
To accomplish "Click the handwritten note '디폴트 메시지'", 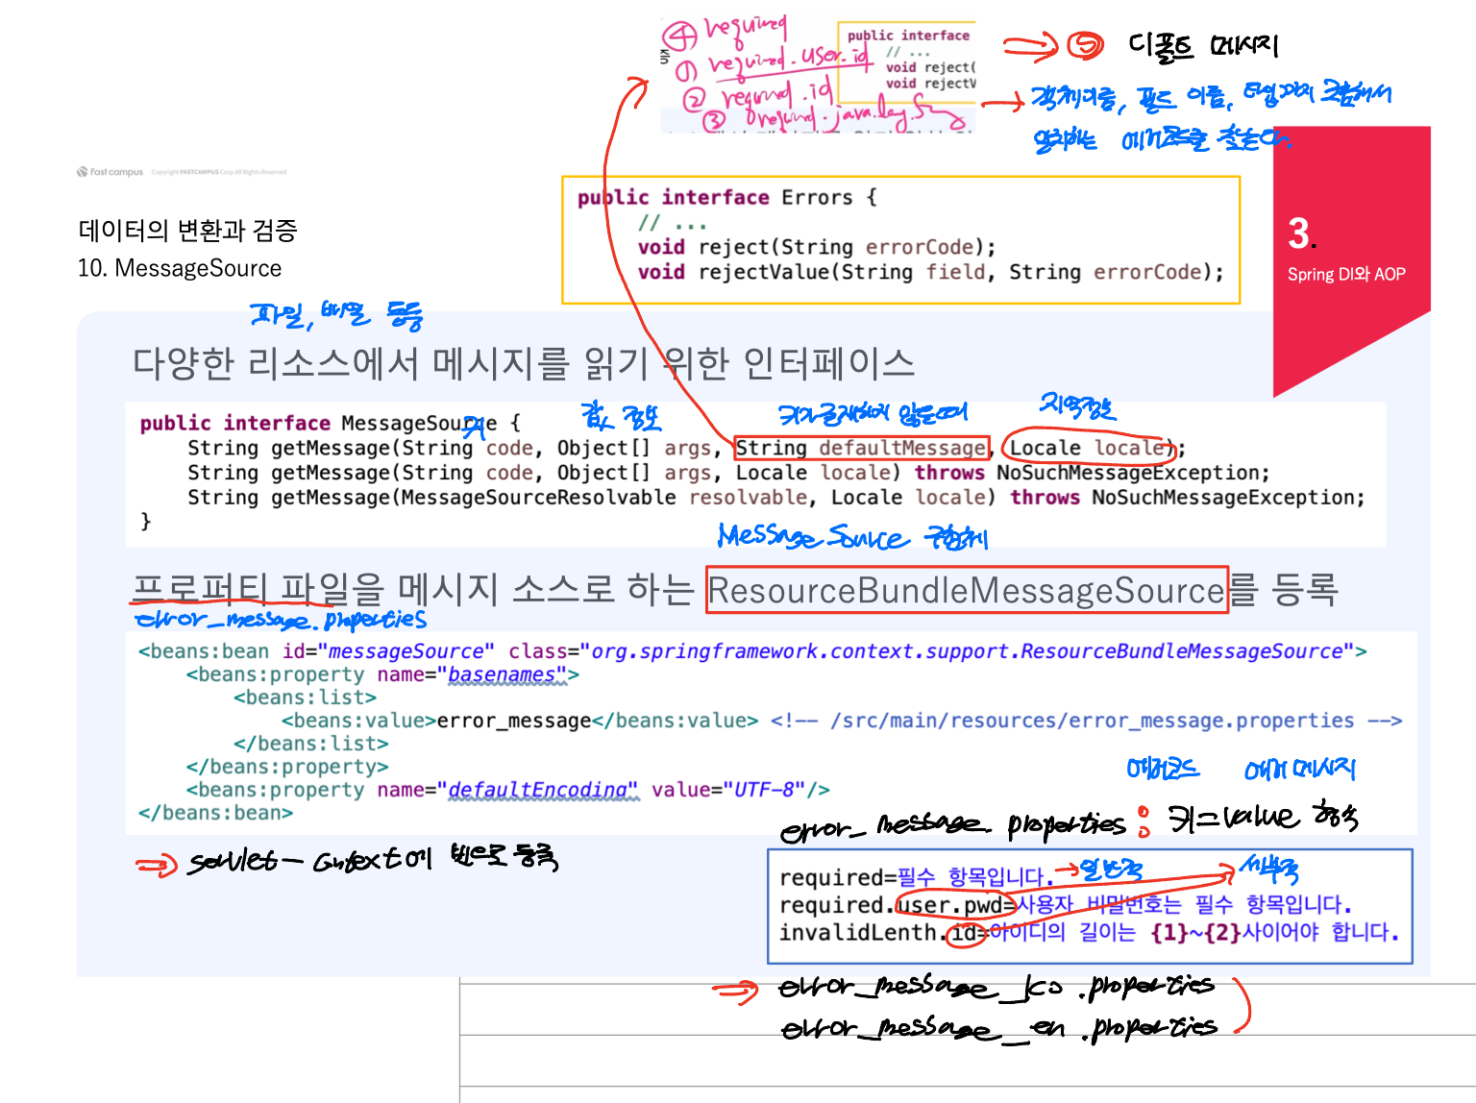I will 1202,45.
